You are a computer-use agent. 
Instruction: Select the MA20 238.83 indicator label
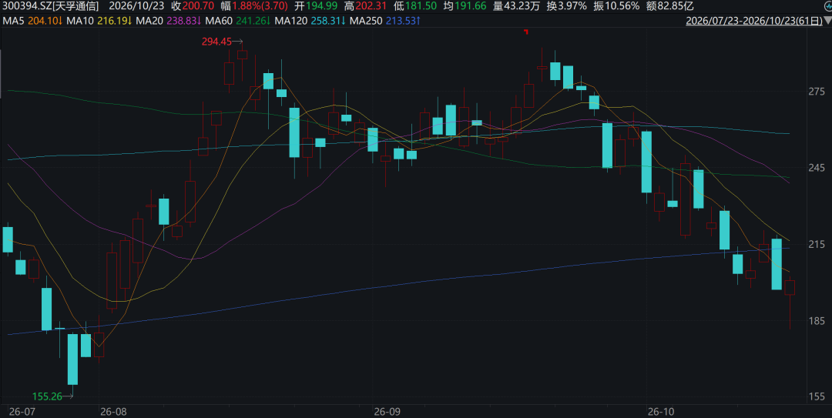(169, 22)
